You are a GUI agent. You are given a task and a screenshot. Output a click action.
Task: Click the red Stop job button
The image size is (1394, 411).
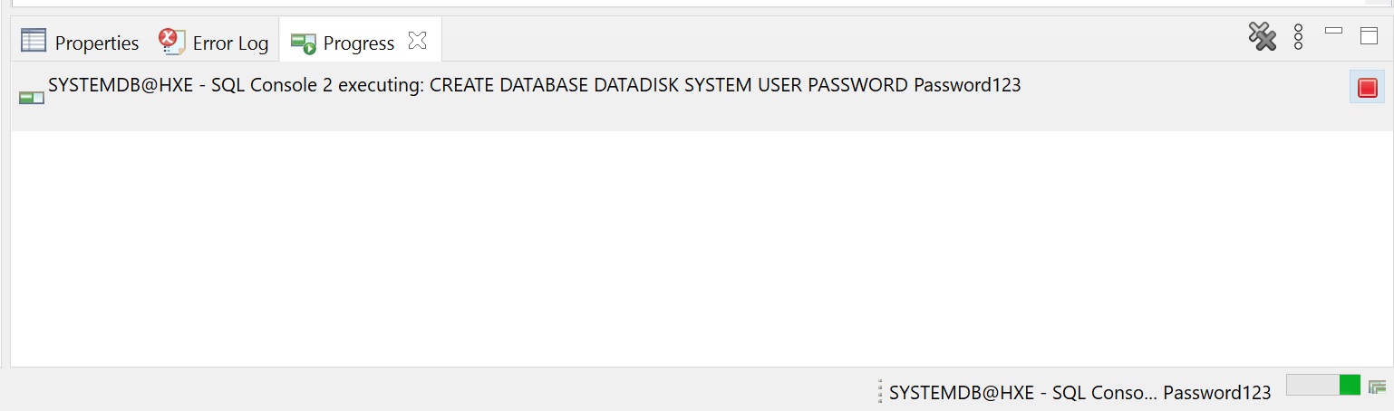[x=1367, y=88]
